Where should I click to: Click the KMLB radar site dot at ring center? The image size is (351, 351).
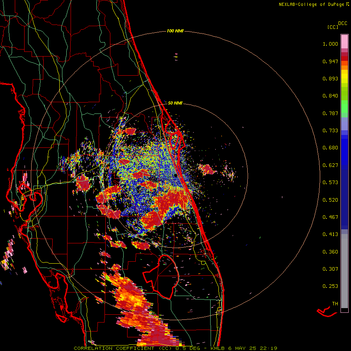tap(175, 176)
